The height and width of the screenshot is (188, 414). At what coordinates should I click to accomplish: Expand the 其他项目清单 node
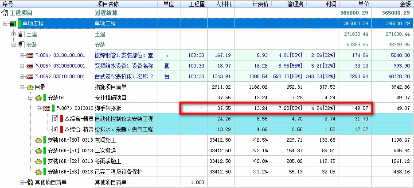click(x=22, y=182)
